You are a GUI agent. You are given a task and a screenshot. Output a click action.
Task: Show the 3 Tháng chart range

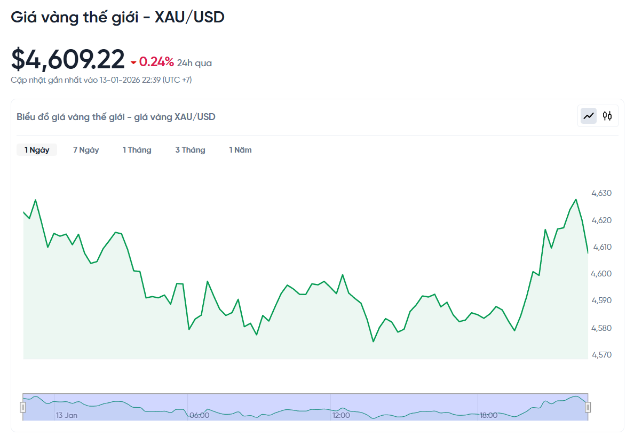(x=190, y=150)
